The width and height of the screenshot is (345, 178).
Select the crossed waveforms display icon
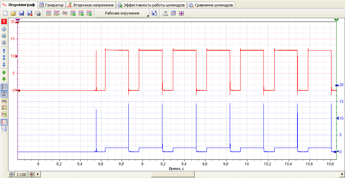point(57,13)
